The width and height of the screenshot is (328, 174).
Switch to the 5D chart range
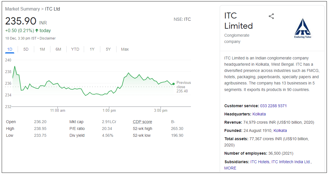pyautogui.click(x=26, y=49)
